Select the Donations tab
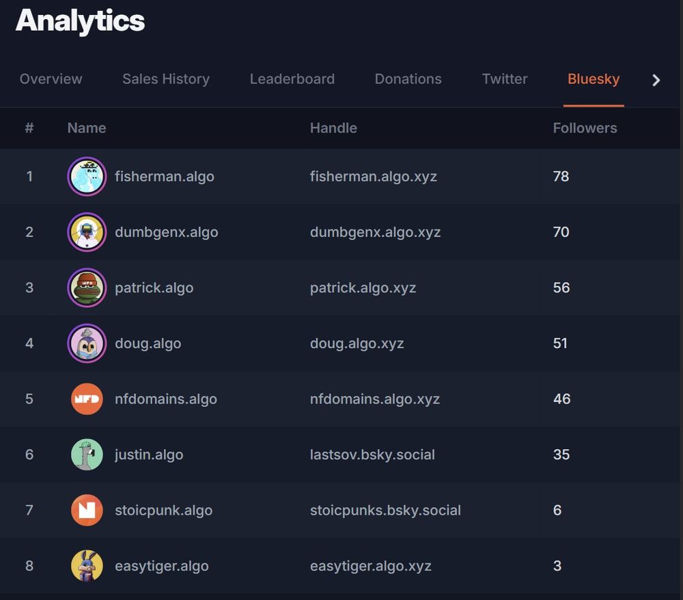683x600 pixels. [x=408, y=78]
